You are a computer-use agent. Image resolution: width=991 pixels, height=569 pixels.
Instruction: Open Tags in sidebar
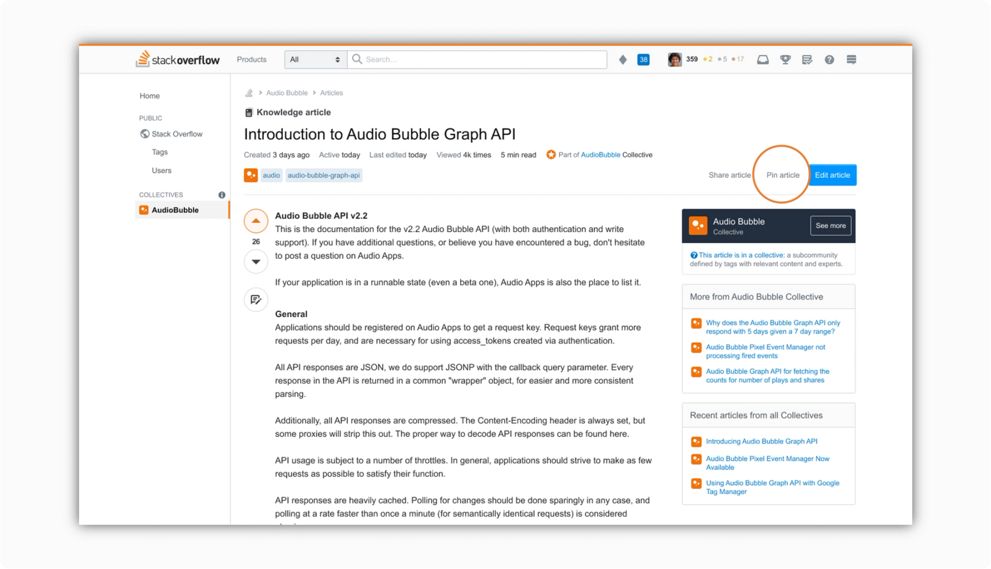(160, 152)
